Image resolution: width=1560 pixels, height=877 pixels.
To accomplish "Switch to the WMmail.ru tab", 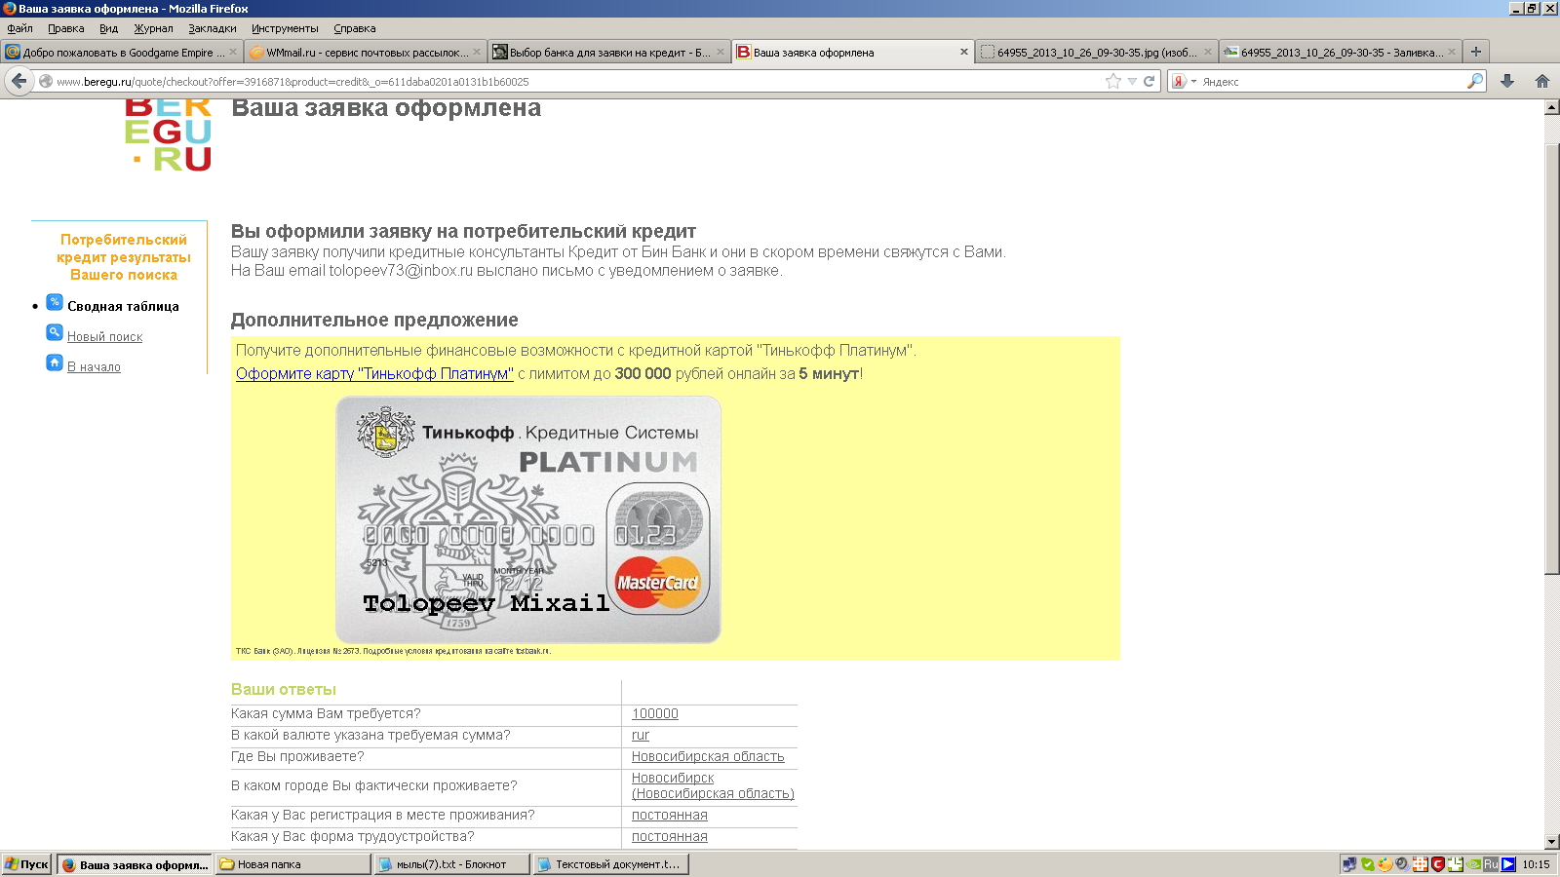I will [364, 53].
